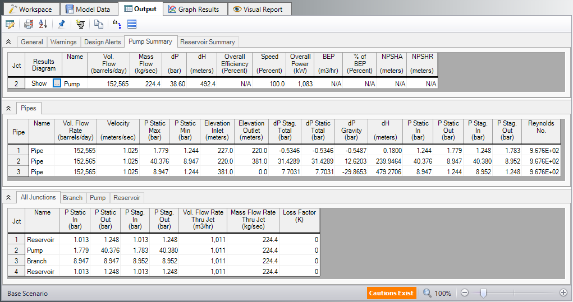Click the zoom magnifier icon

pyautogui.click(x=428, y=293)
